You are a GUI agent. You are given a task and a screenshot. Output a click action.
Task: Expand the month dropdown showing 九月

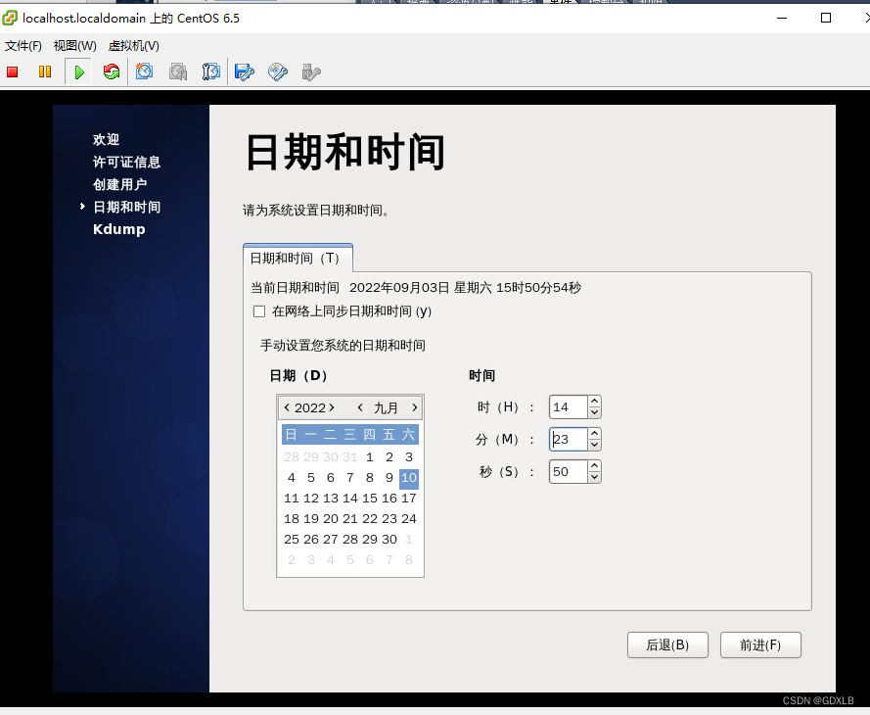(x=386, y=407)
